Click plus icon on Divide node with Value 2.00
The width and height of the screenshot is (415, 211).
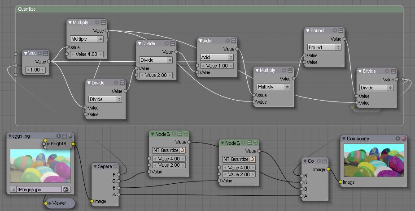[x=166, y=43]
